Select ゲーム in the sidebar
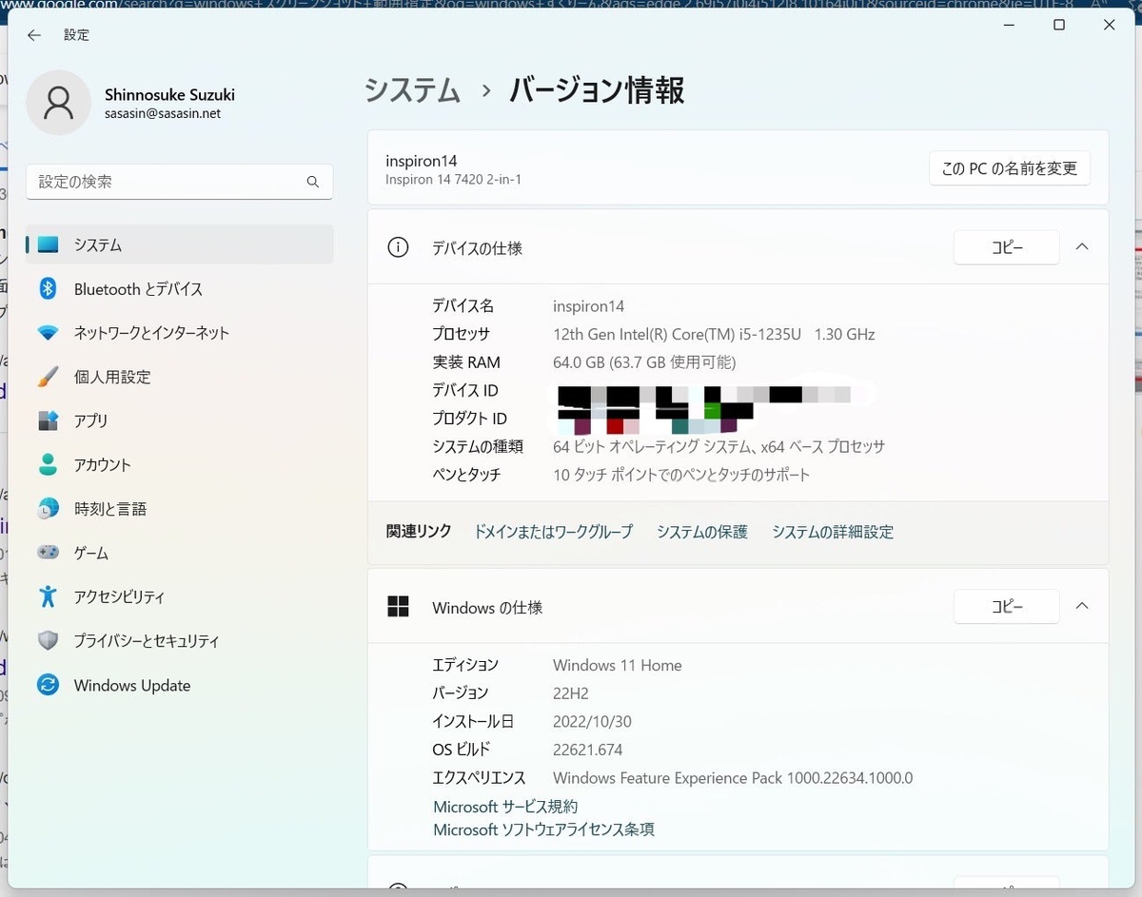This screenshot has height=897, width=1142. (x=181, y=553)
